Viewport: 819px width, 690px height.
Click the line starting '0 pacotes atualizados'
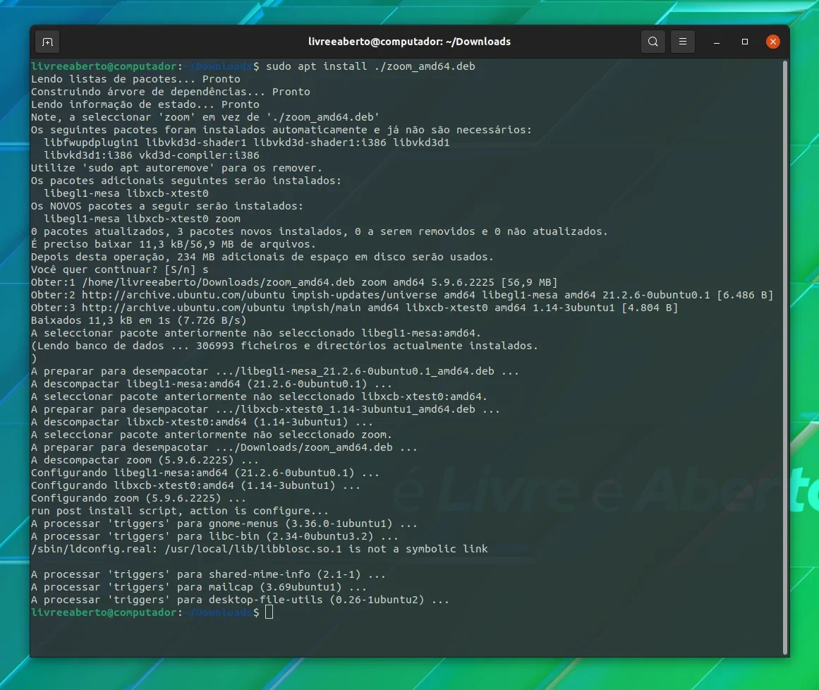[x=320, y=231]
